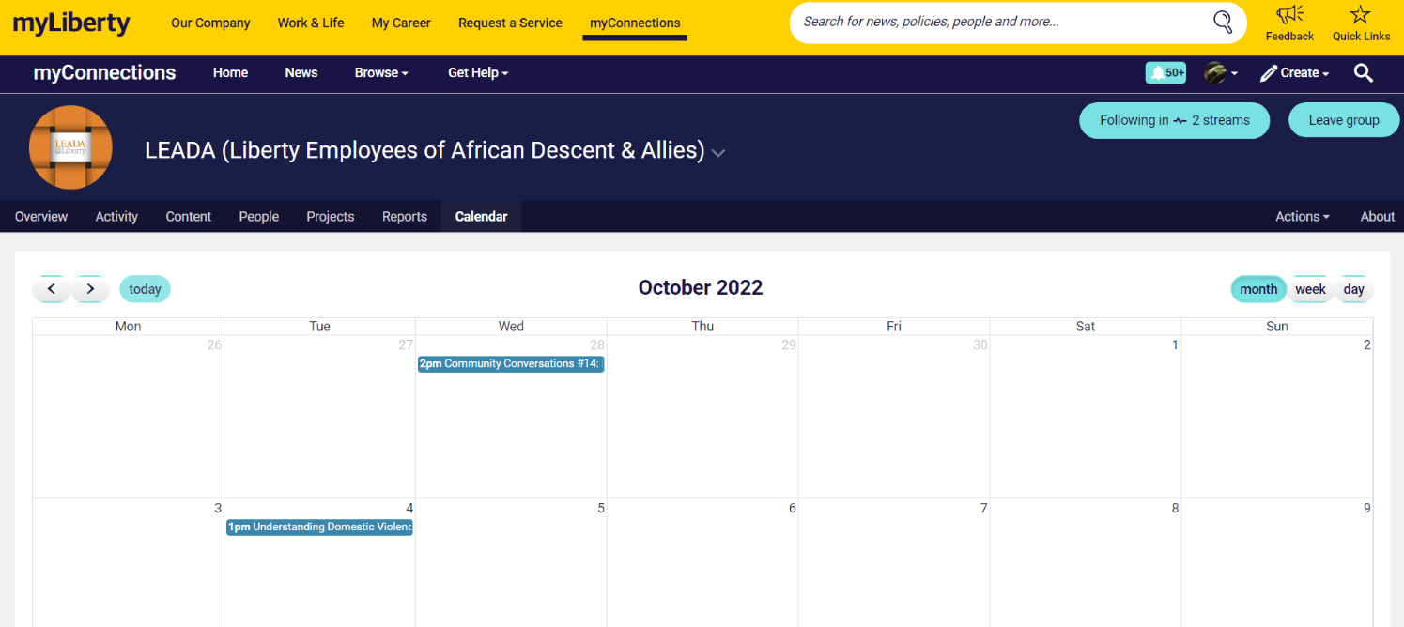Viewport: 1404px width, 627px height.
Task: Select day 6 in the calendar
Action: pos(792,509)
